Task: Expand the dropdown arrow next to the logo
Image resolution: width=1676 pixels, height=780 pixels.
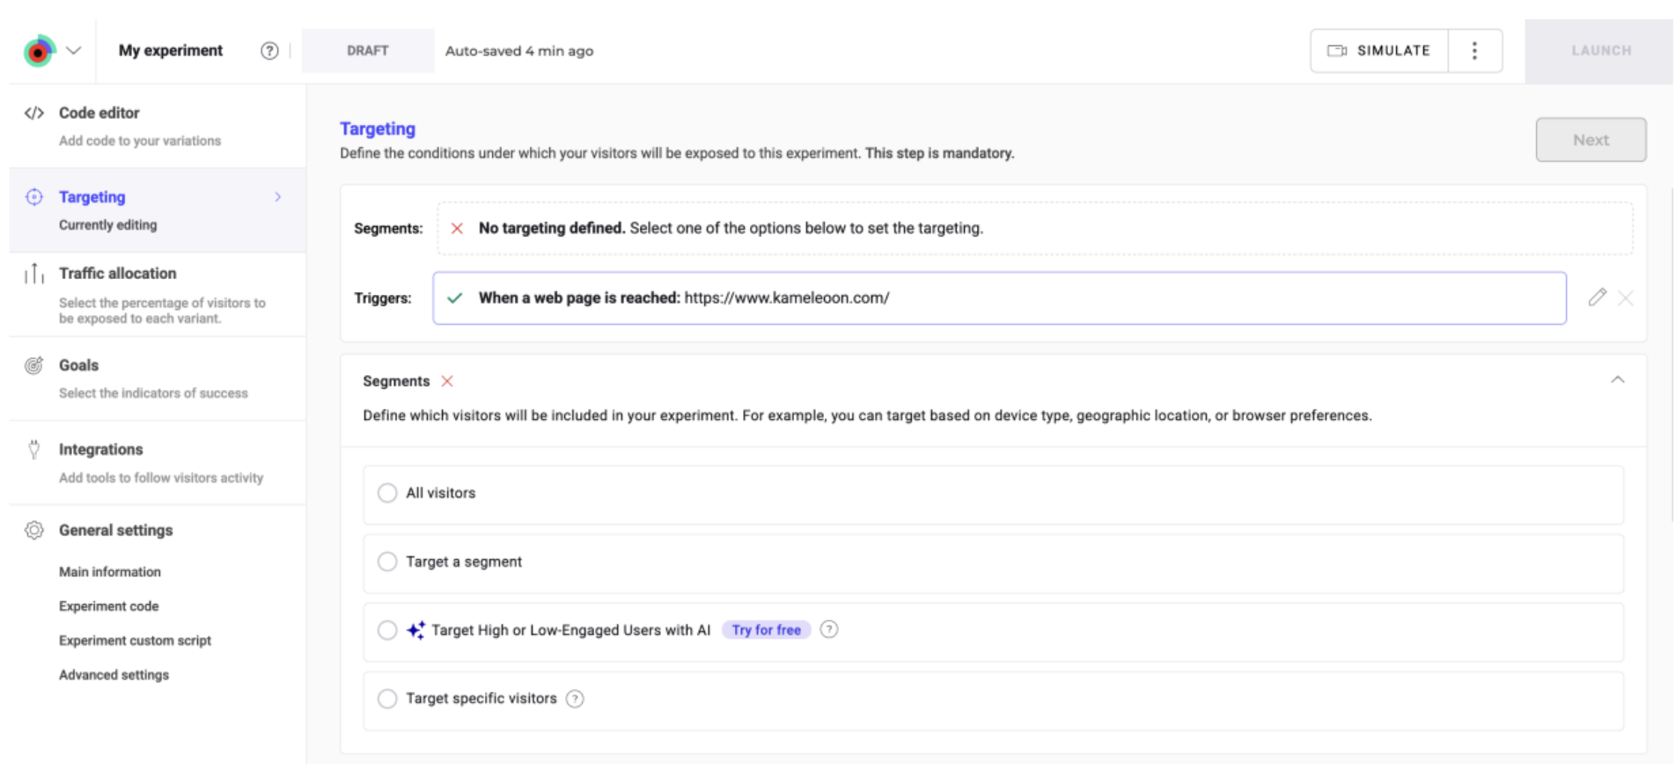Action: [x=74, y=51]
